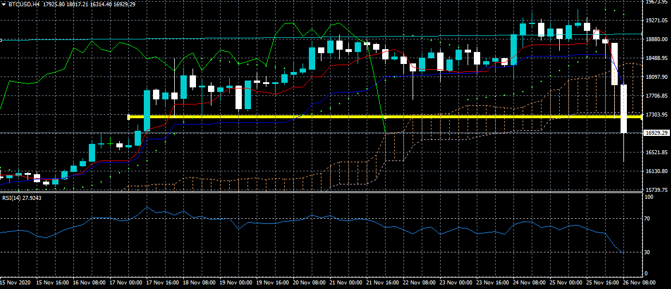
Task: Select the 26 Nov 08:00 time label
Action: tap(639, 283)
